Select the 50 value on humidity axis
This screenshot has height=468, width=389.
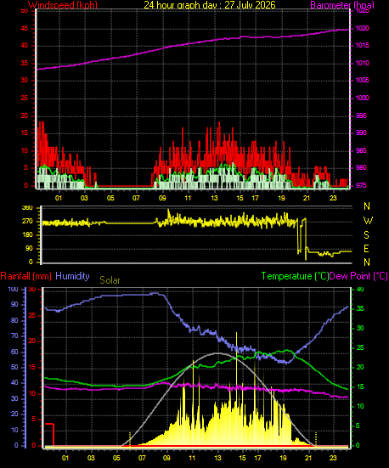coord(14,368)
